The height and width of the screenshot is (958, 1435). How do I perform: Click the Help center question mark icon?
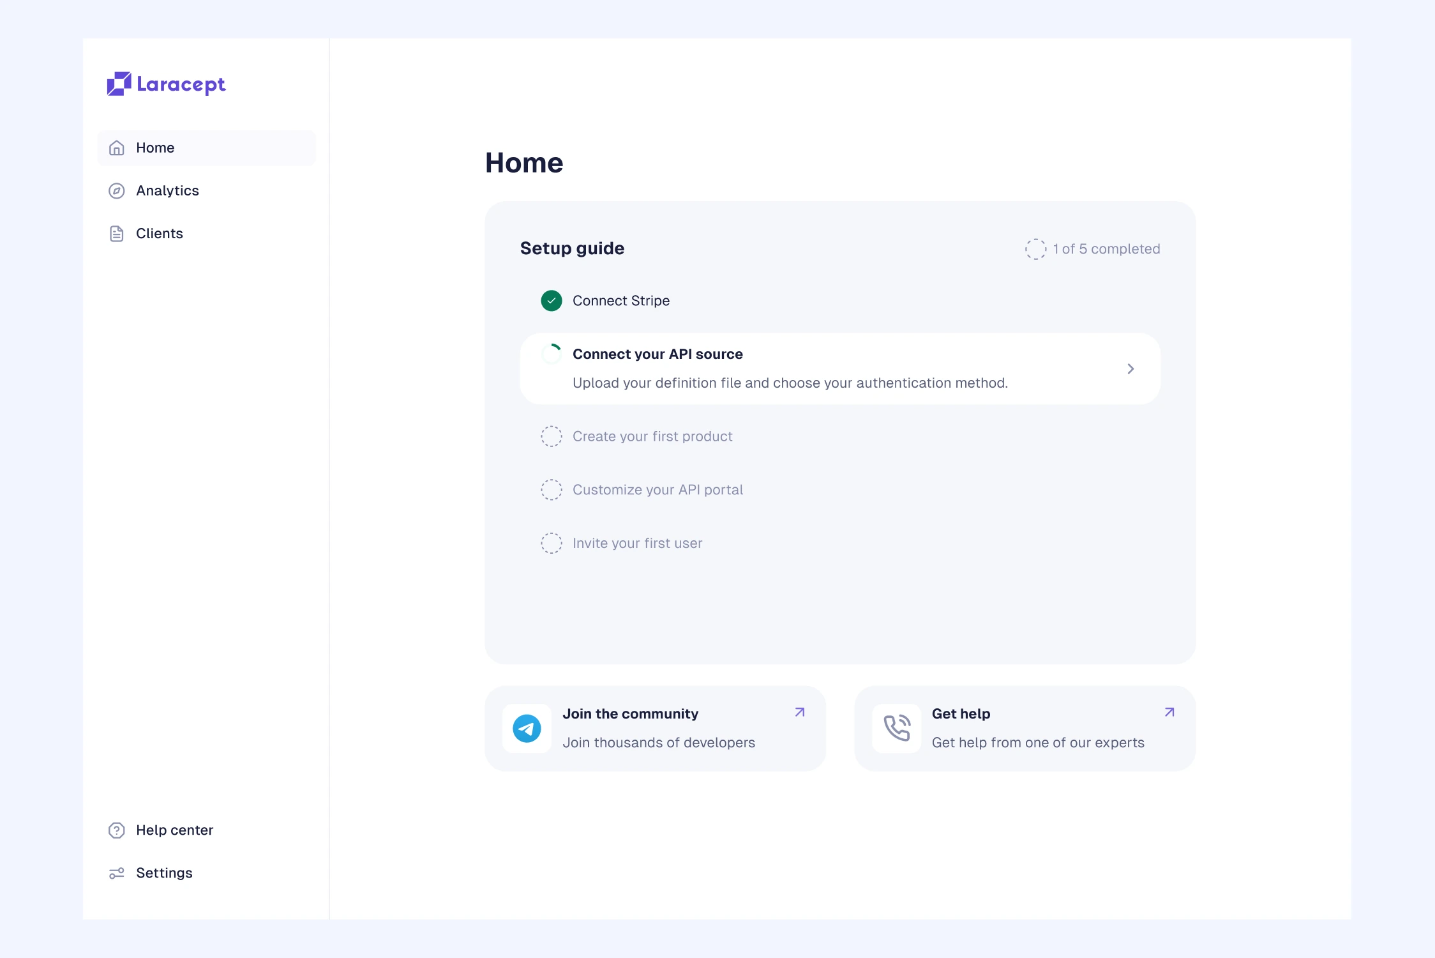tap(117, 830)
